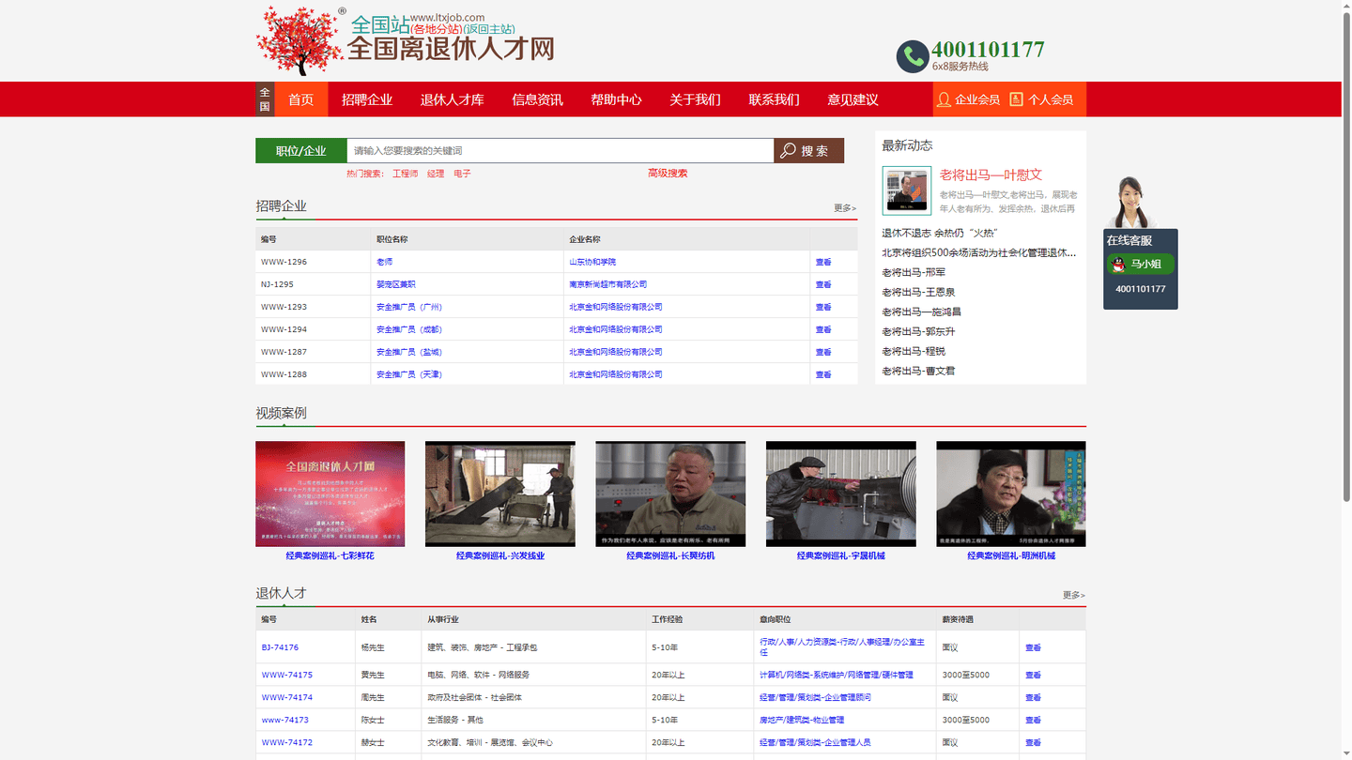Open 关于我们 menu item
The width and height of the screenshot is (1352, 760).
point(696,99)
